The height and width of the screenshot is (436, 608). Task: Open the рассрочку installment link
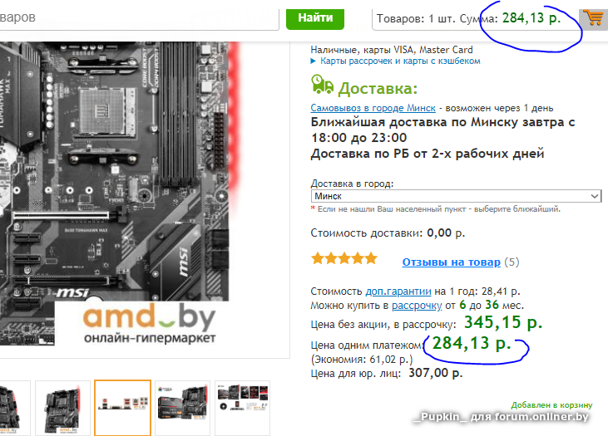click(x=417, y=306)
